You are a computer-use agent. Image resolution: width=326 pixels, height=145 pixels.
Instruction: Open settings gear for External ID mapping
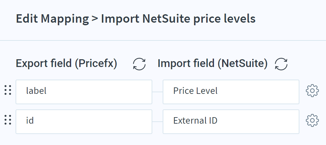pos(312,120)
